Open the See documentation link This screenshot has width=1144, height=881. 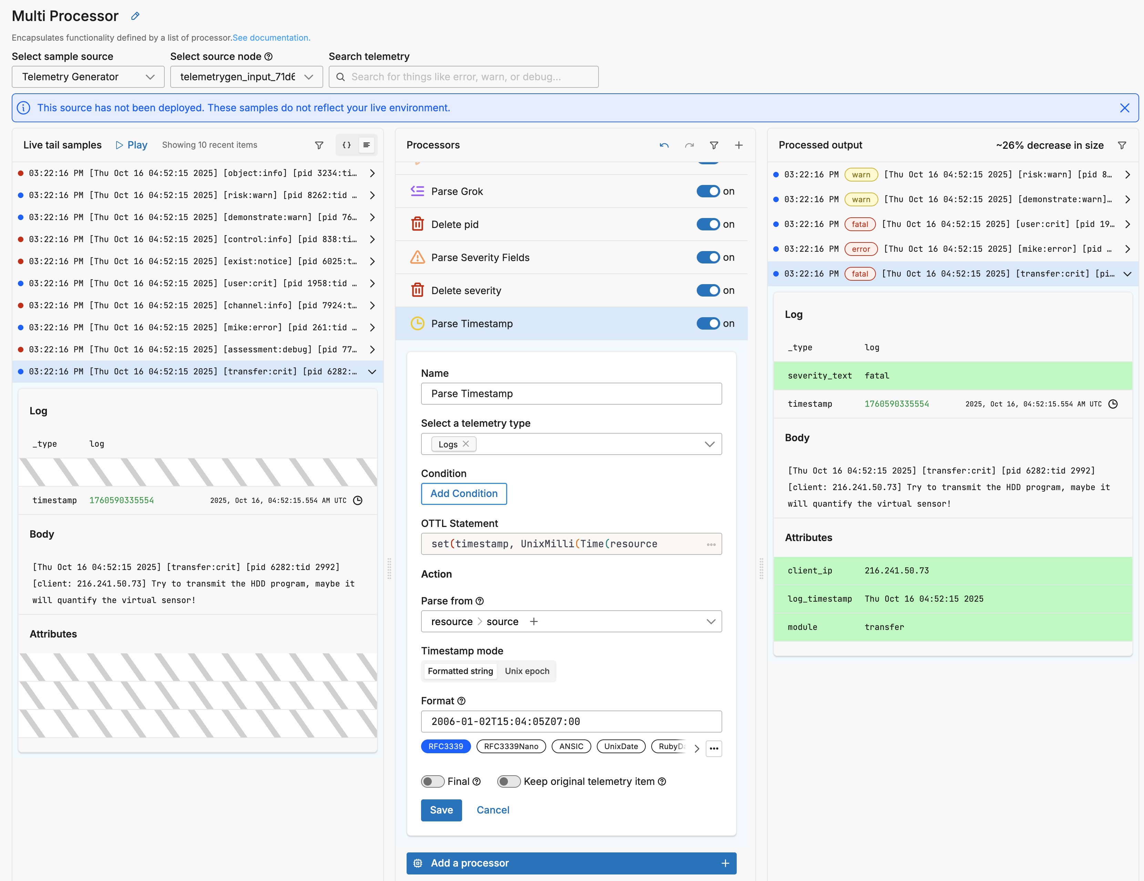(271, 38)
